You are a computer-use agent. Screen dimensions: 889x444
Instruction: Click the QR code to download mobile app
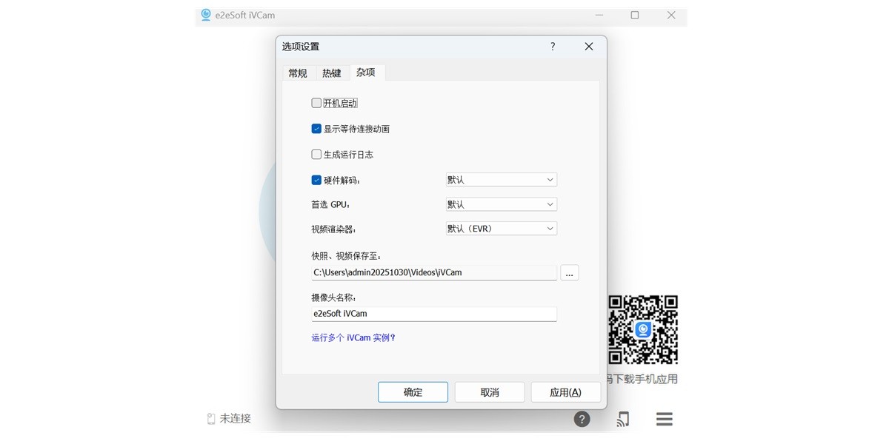click(643, 332)
